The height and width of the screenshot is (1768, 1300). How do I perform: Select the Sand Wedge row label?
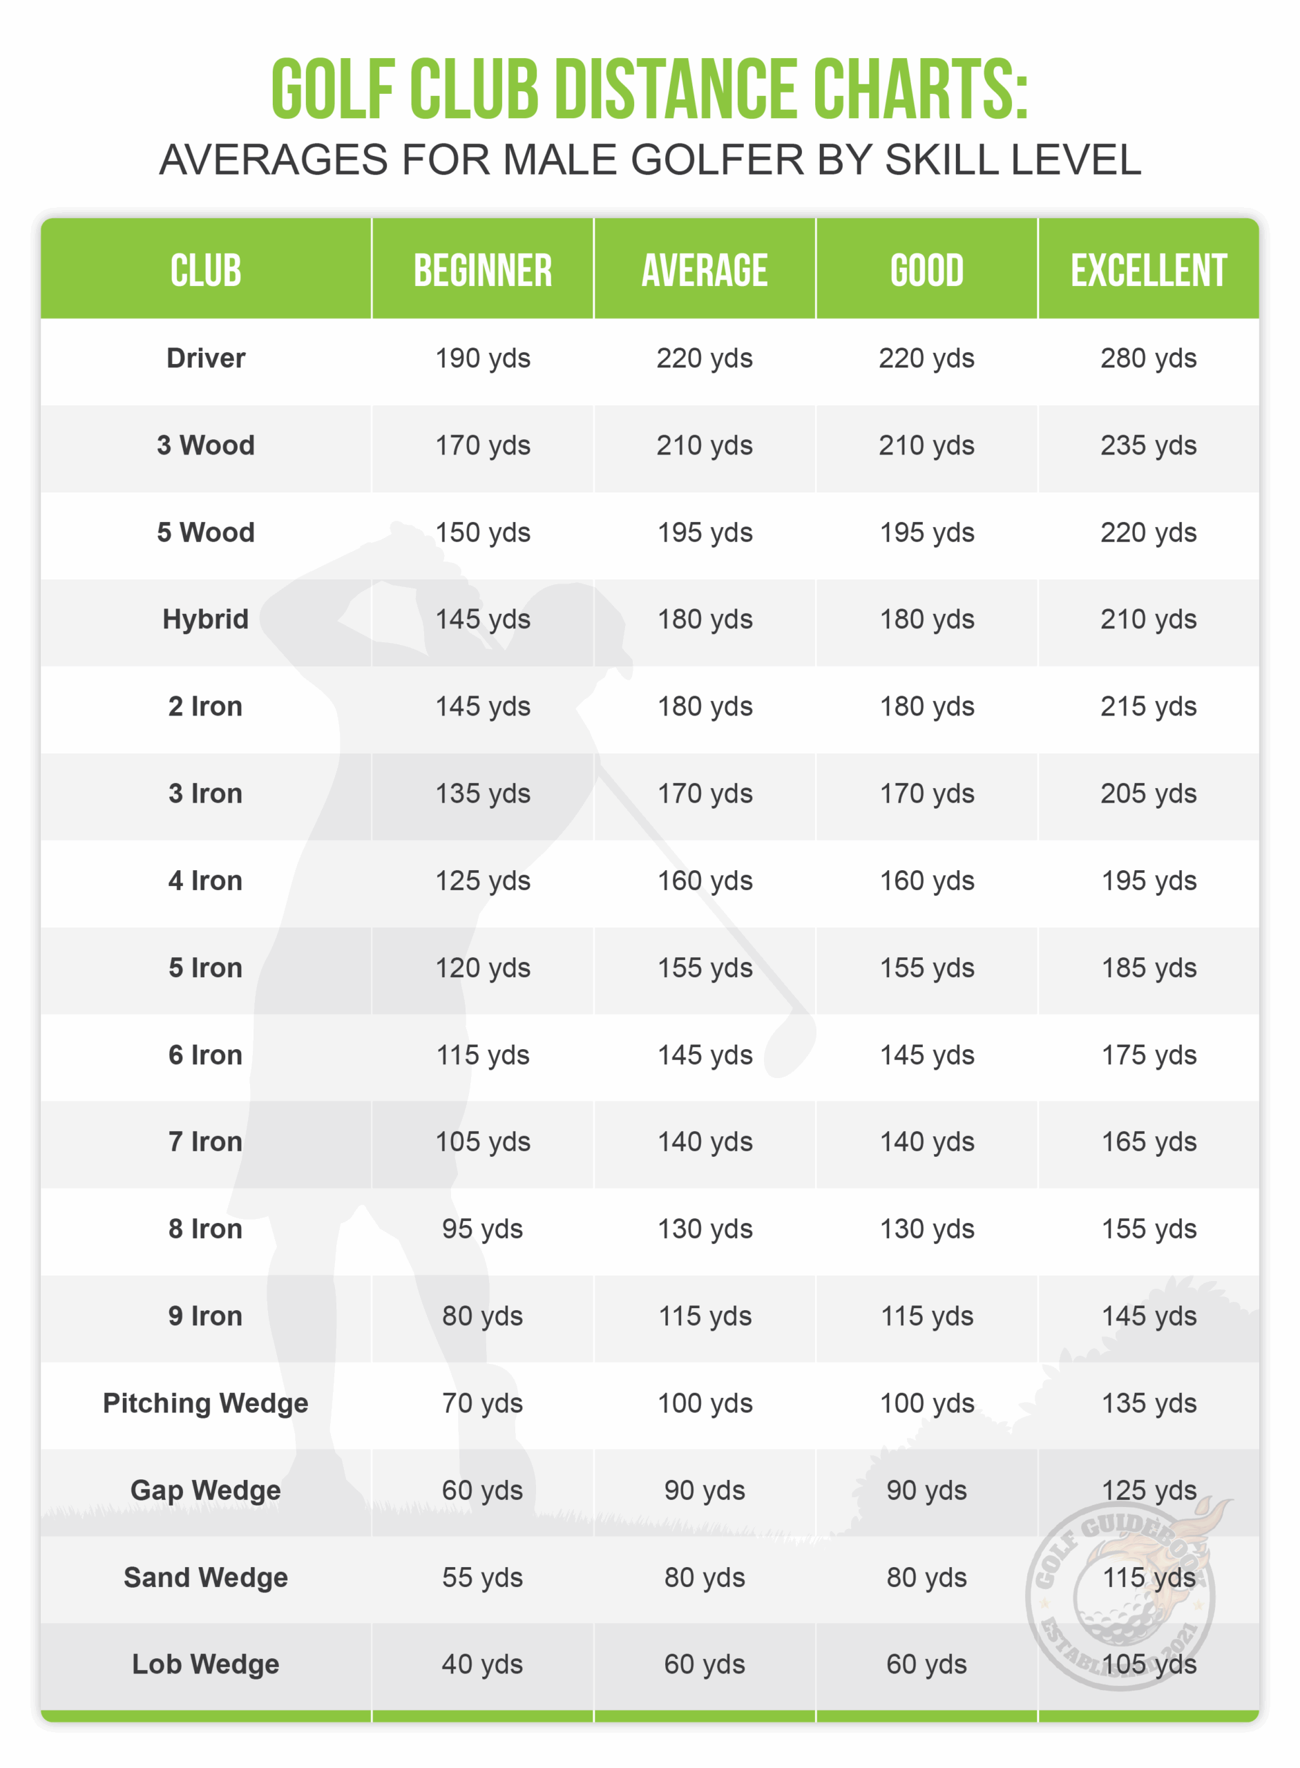click(x=205, y=1577)
